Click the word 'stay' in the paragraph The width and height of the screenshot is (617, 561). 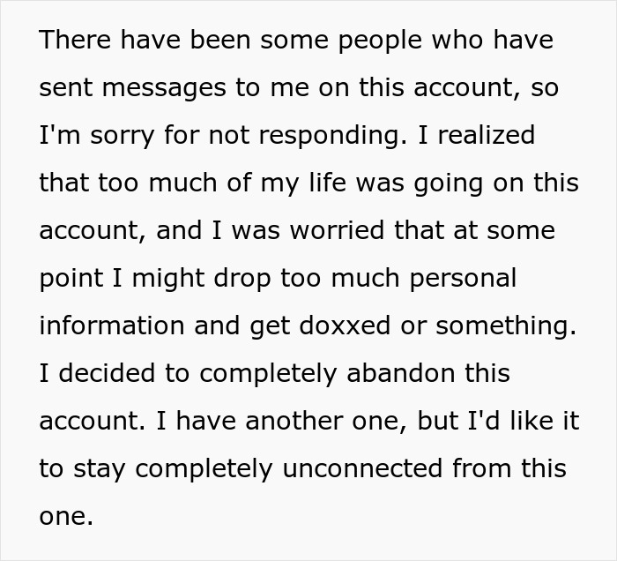[101, 468]
